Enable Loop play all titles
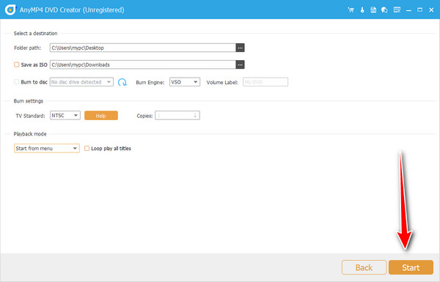 coord(87,148)
